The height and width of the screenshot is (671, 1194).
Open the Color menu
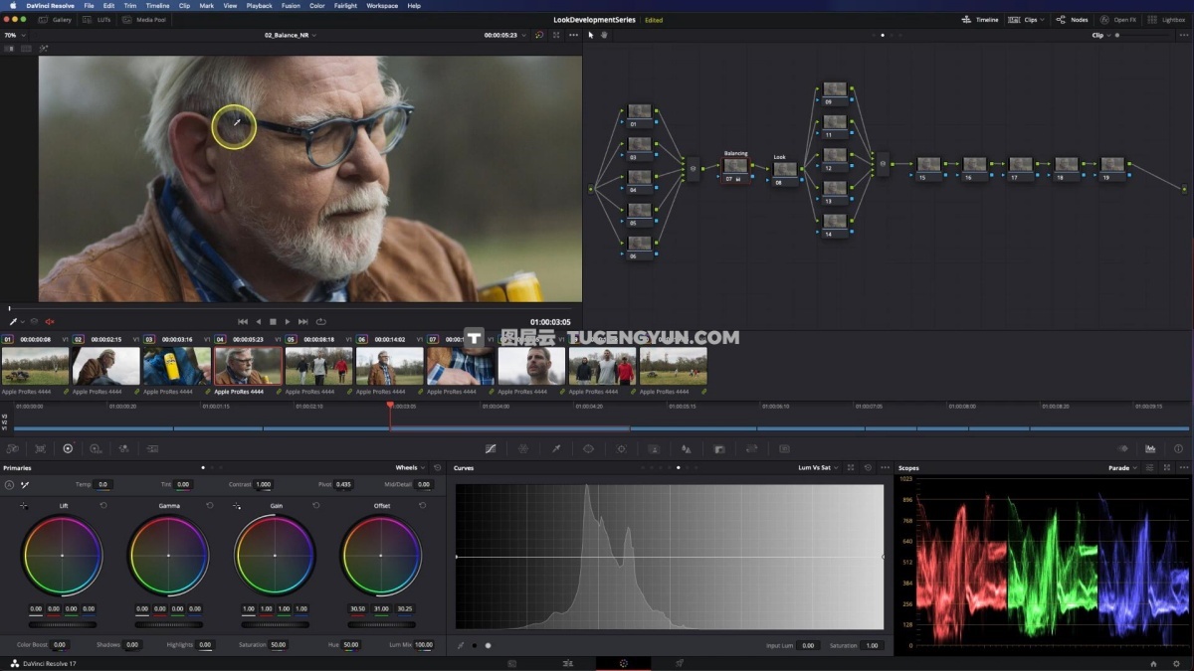click(317, 6)
